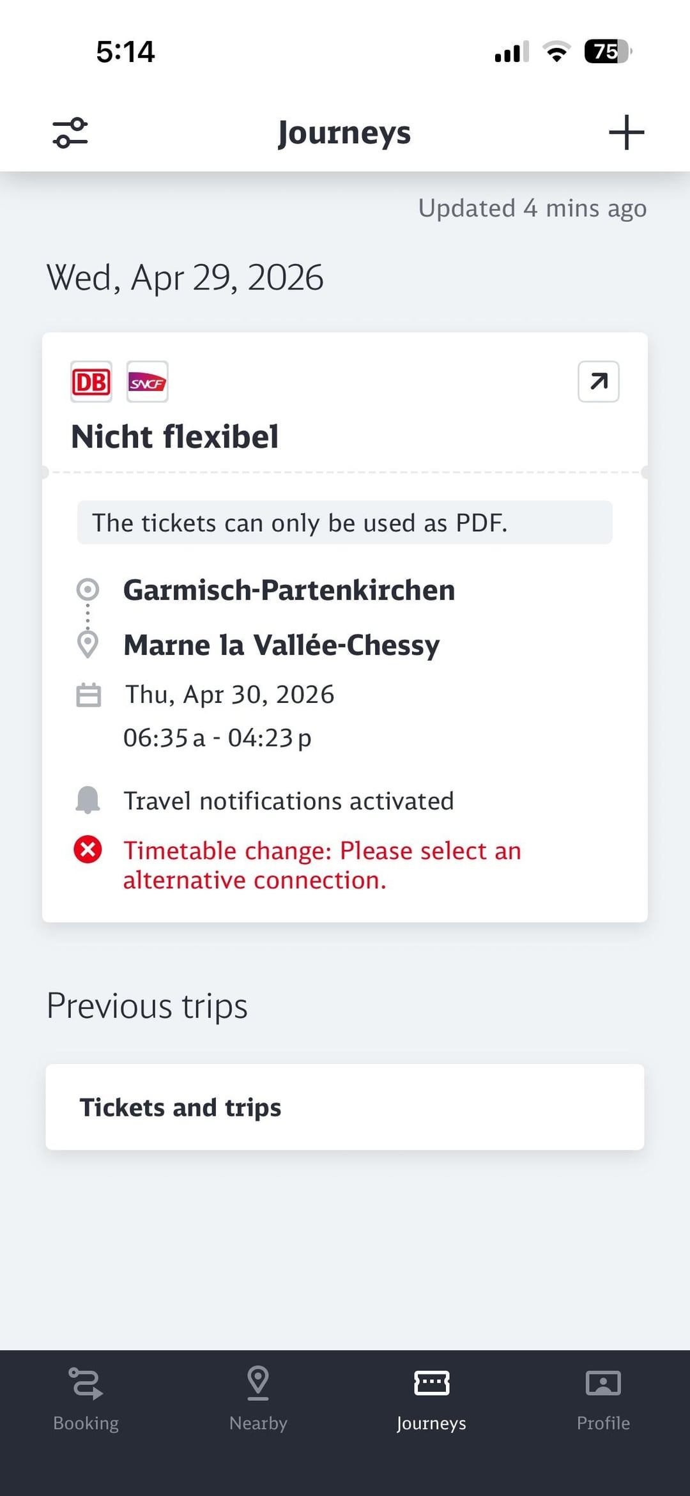Tap the Updated 4 mins ago status
This screenshot has height=1496, width=690.
[532, 208]
